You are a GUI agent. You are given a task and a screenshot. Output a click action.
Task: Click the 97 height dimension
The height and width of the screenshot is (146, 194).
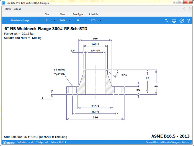pyautogui.click(x=147, y=78)
